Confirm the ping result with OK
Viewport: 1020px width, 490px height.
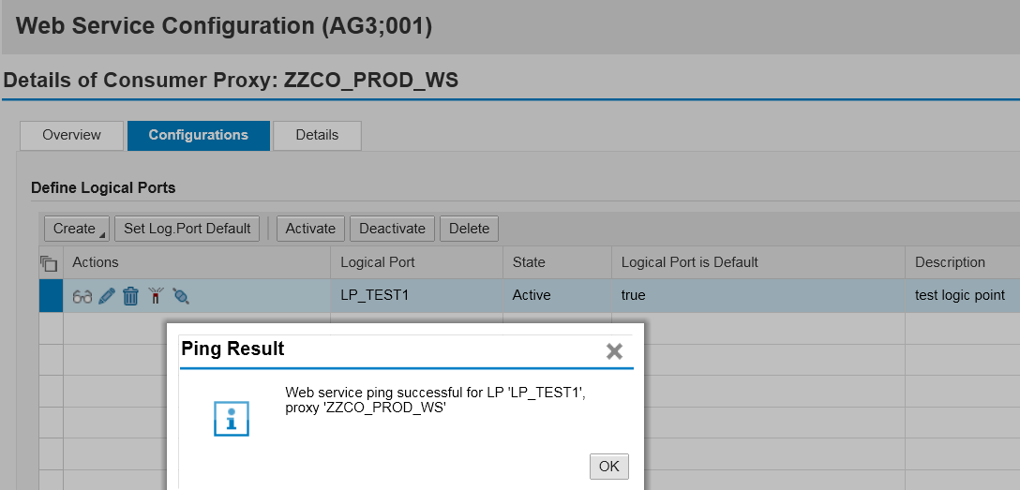click(x=608, y=467)
